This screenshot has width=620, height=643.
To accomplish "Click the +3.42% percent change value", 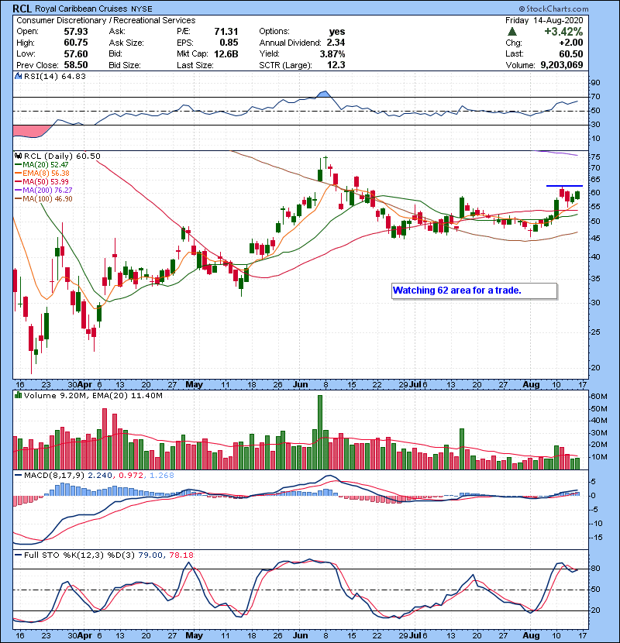I will click(x=563, y=32).
